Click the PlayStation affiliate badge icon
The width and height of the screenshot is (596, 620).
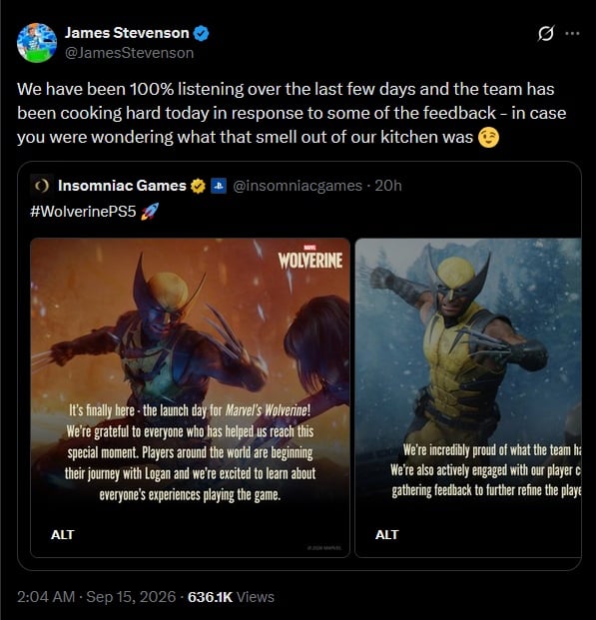[219, 186]
